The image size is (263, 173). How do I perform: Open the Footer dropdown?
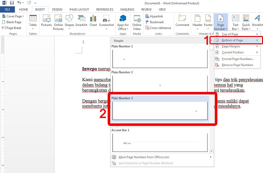[x=208, y=22]
